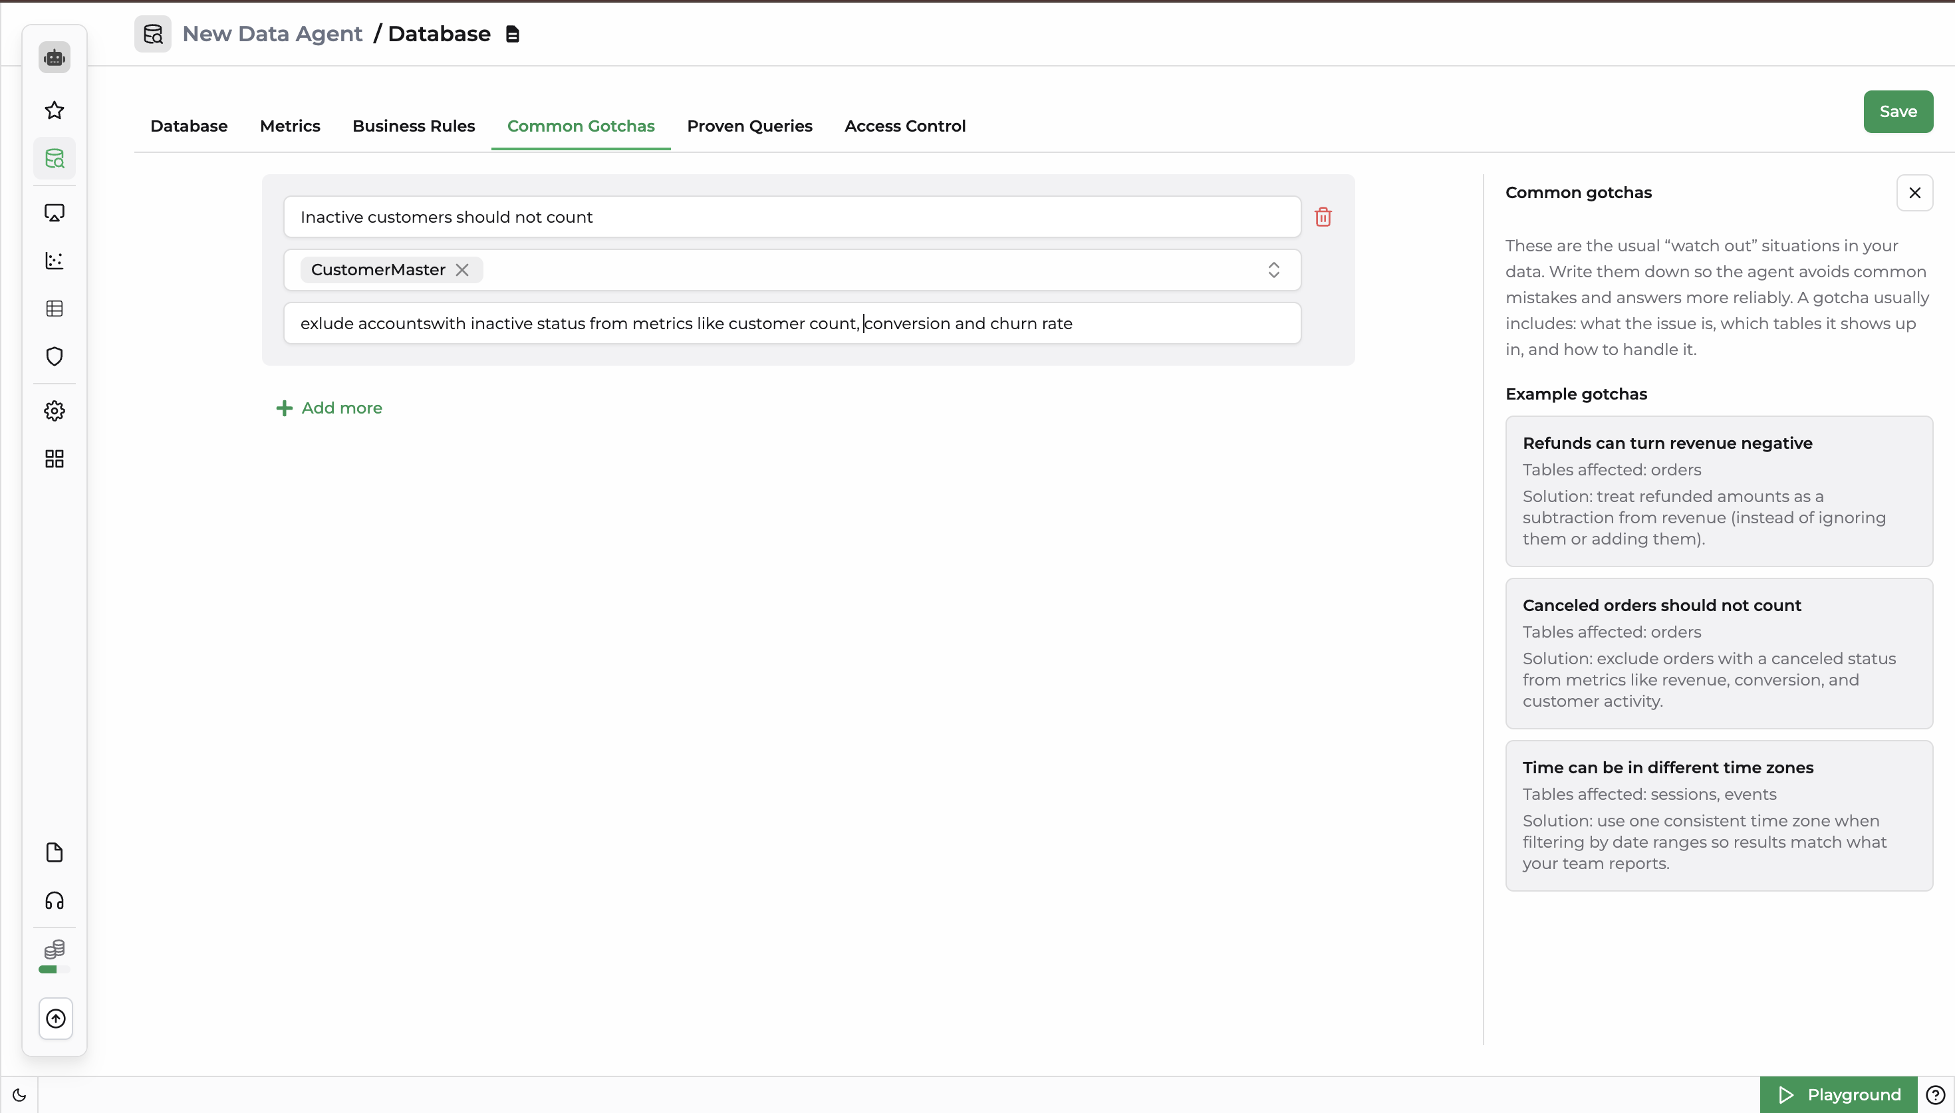Image resolution: width=1955 pixels, height=1113 pixels.
Task: Open the Playground button
Action: click(x=1838, y=1094)
